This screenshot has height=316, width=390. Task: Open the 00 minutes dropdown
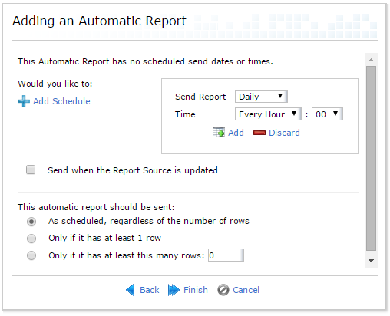coord(327,114)
